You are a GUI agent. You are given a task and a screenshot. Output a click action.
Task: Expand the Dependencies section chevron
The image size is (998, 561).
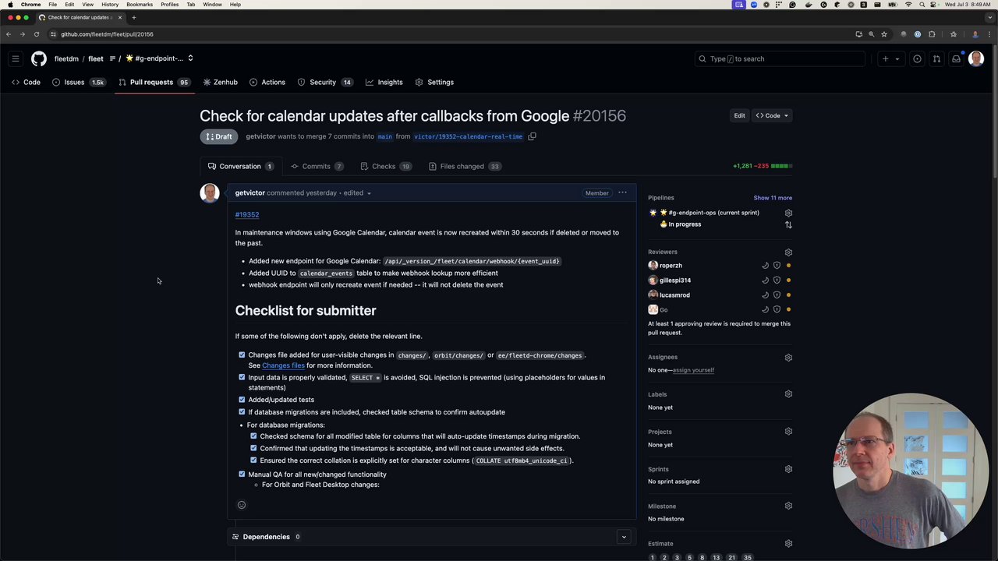[x=623, y=537]
